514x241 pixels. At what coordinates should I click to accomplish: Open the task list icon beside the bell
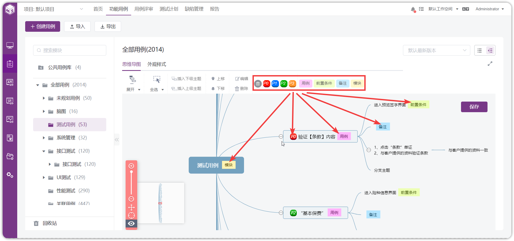[x=421, y=9]
